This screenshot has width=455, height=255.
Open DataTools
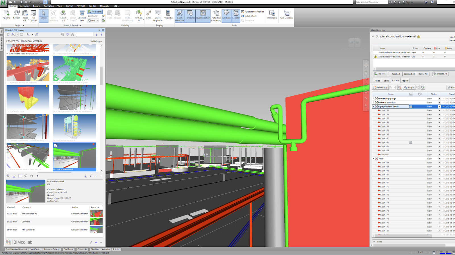point(272,15)
